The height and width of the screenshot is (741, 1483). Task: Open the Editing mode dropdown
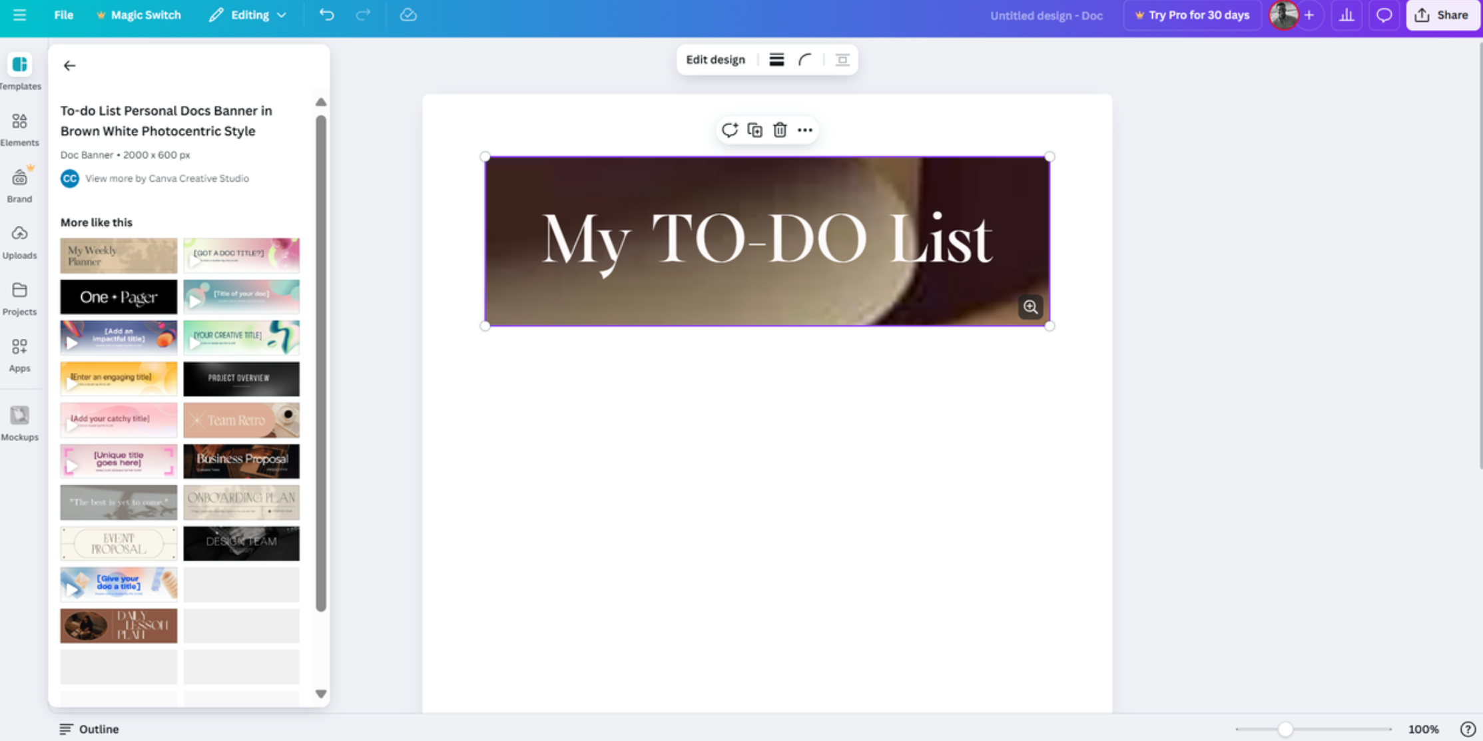[x=248, y=15]
